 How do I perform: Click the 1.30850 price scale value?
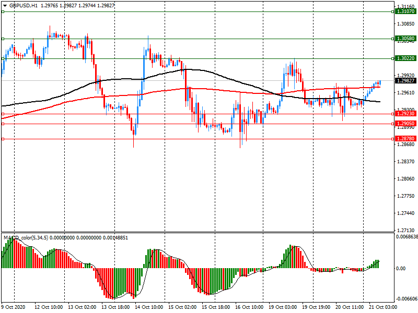click(406, 24)
